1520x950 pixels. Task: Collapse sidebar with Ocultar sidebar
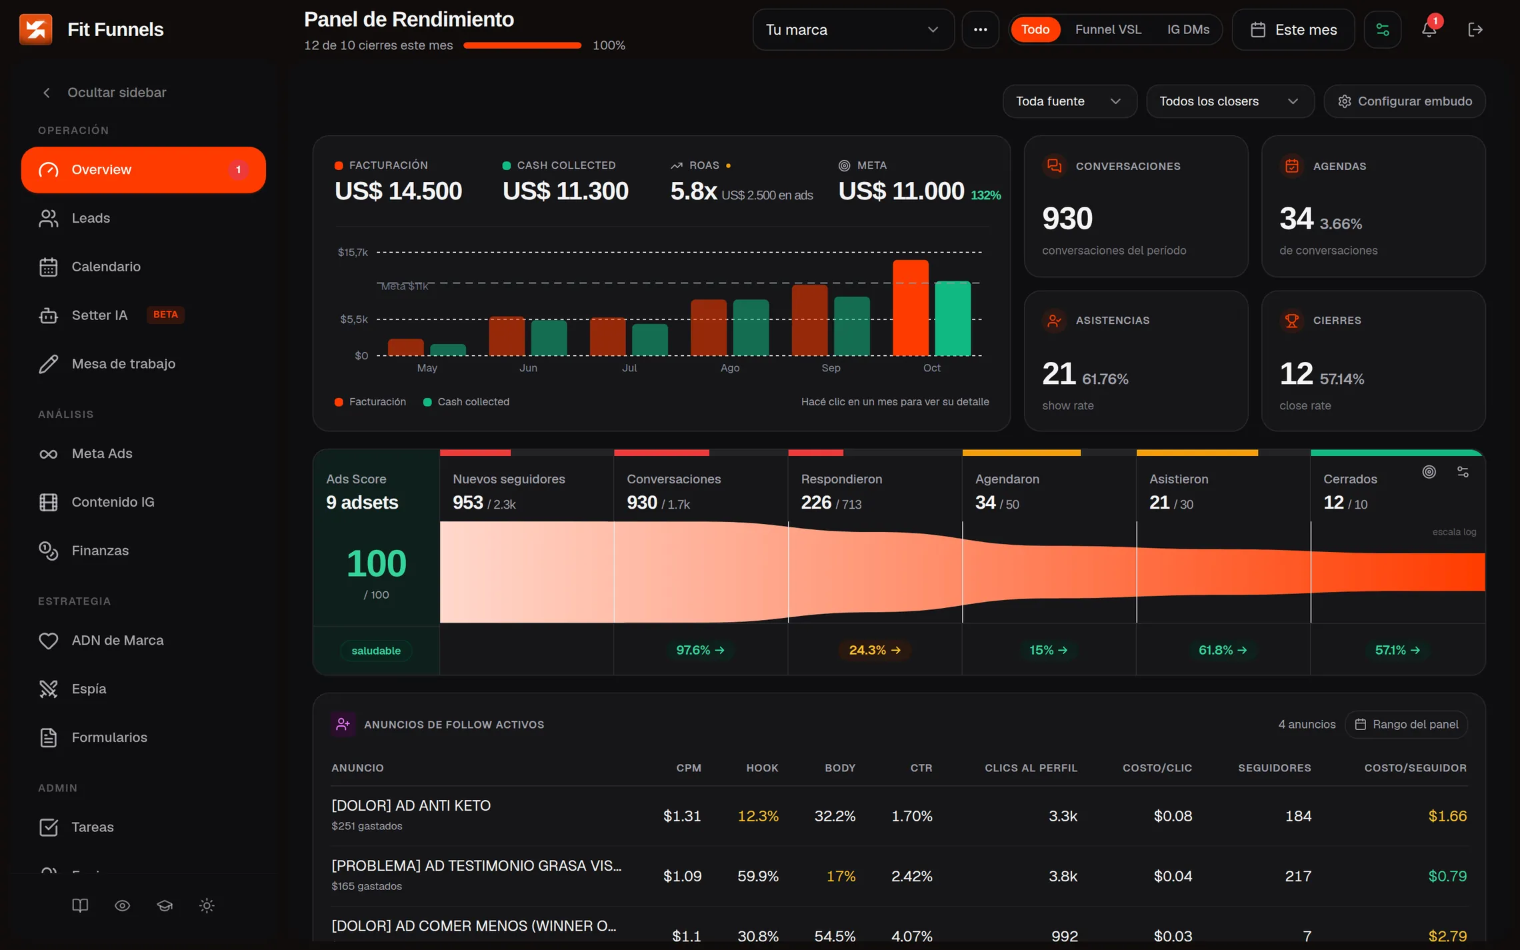click(x=105, y=93)
